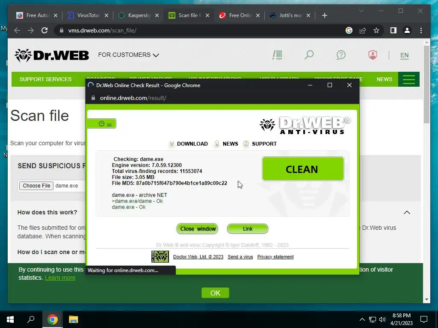Open user account shield icon
The width and height of the screenshot is (438, 328).
point(373,55)
